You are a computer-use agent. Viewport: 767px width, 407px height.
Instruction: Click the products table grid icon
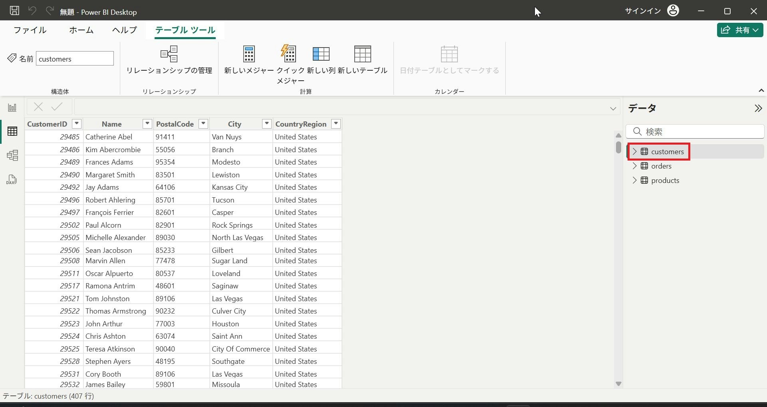pyautogui.click(x=644, y=180)
